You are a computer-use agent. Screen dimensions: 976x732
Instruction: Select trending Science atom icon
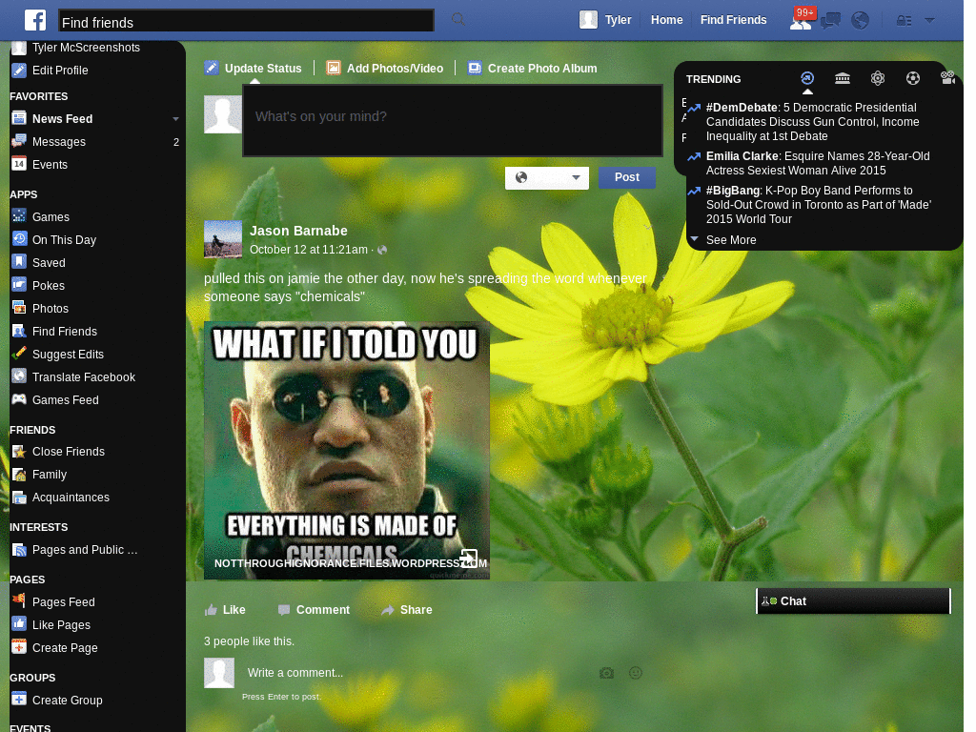(x=878, y=78)
